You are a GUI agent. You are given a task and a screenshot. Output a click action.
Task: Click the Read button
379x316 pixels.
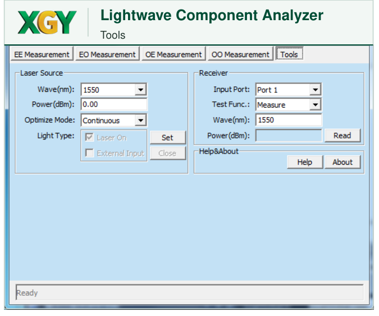(x=343, y=136)
